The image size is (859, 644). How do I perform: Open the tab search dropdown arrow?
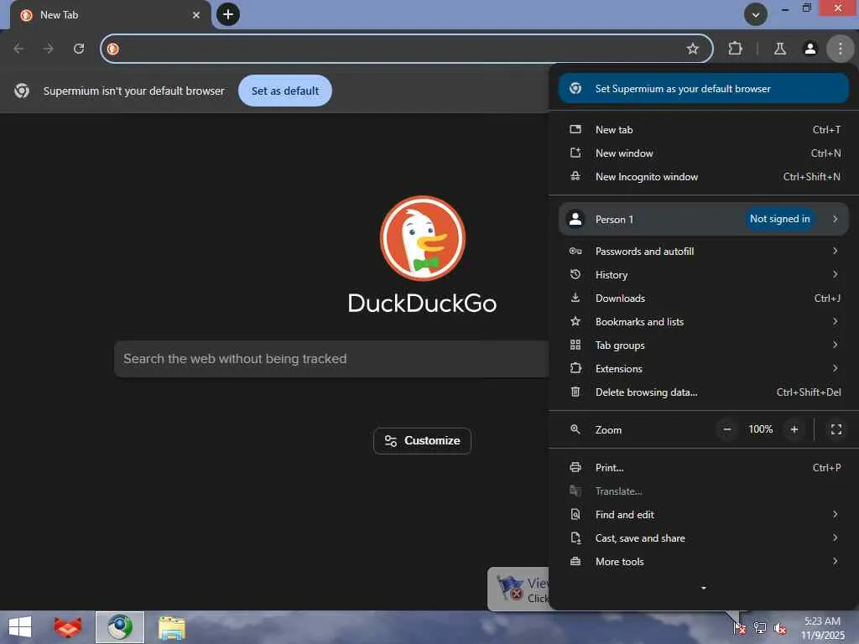756,14
